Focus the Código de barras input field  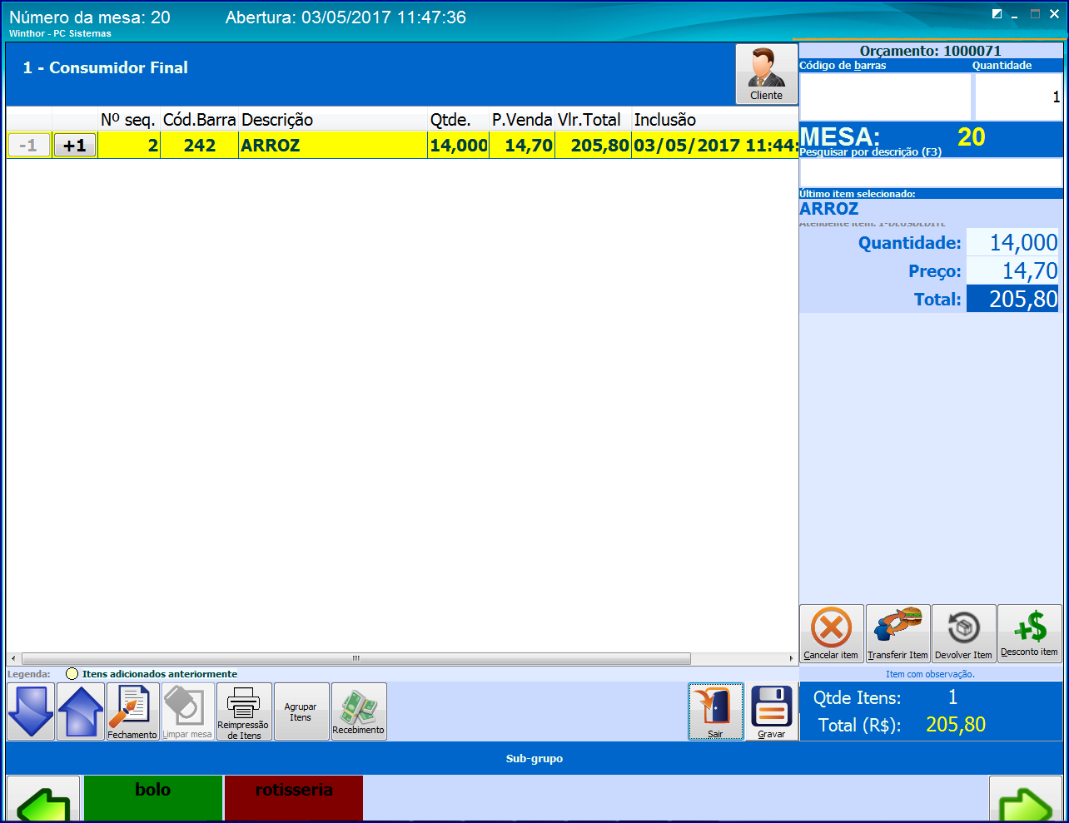[885, 97]
